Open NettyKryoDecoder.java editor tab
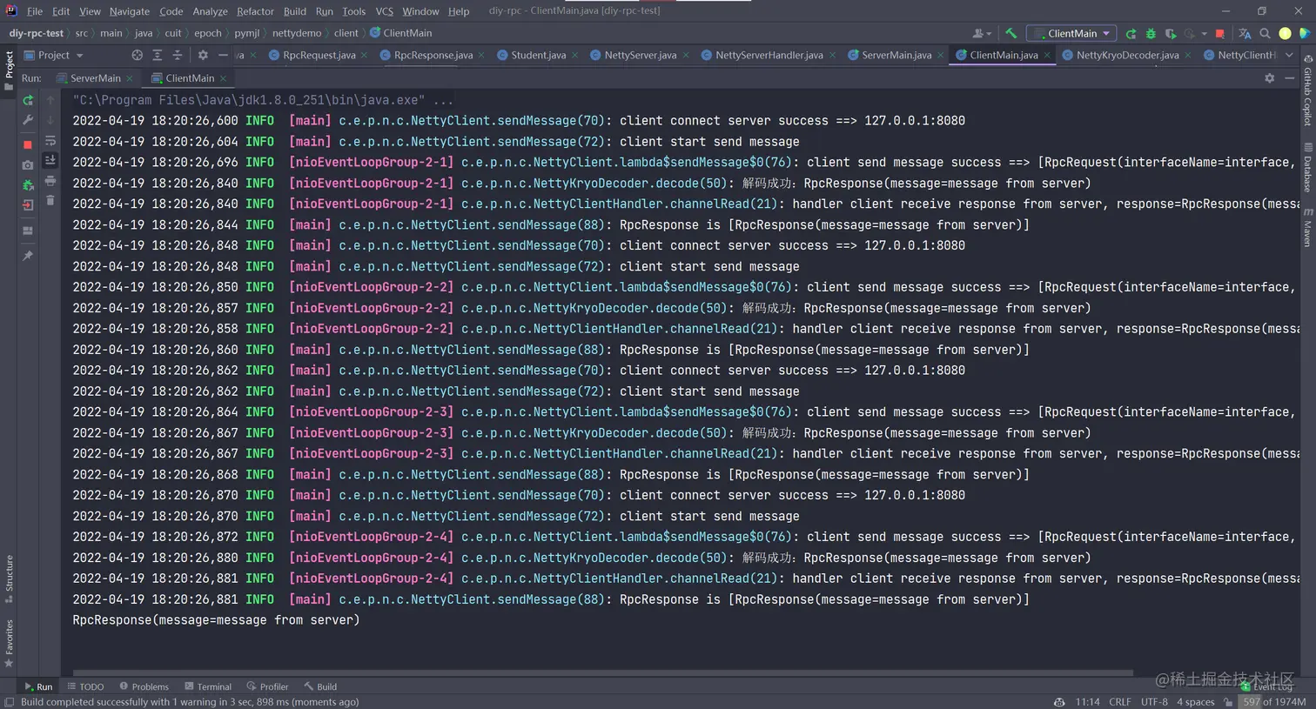 1127,55
